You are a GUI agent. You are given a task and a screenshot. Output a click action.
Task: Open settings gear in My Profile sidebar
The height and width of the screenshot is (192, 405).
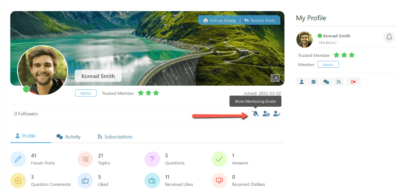(x=314, y=82)
